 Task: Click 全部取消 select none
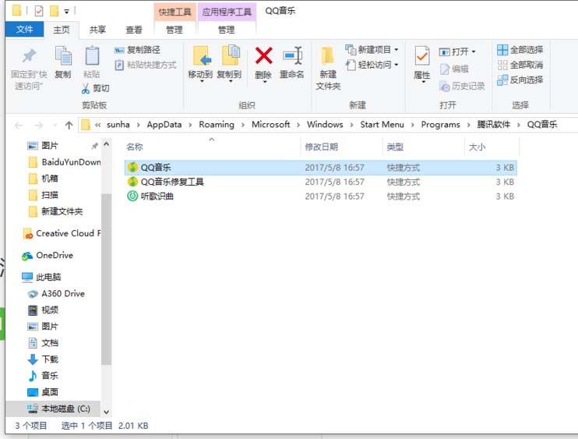click(520, 65)
